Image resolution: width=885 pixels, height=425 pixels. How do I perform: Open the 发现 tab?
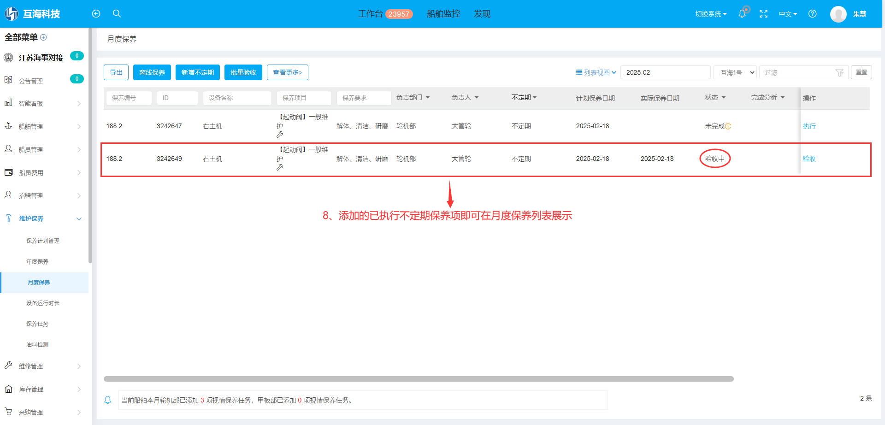click(482, 14)
